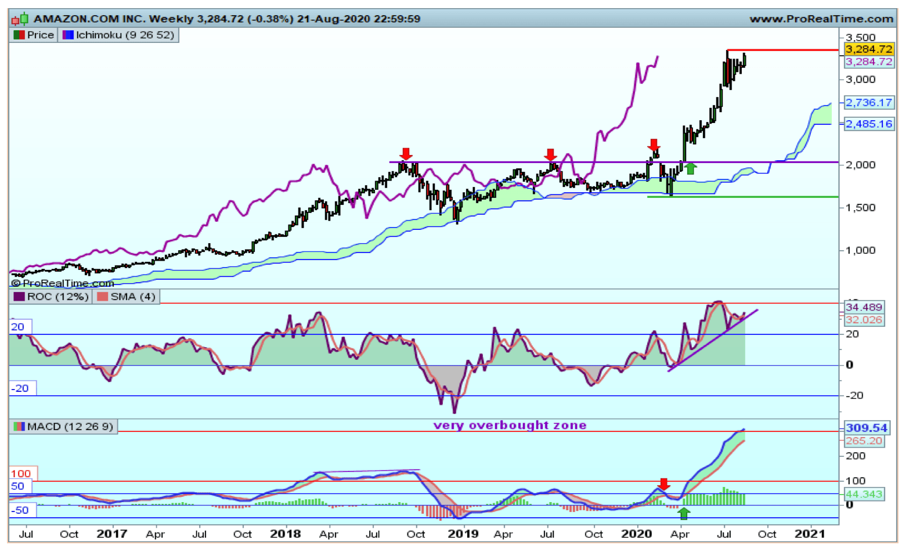Click the 2020 year label on time axis

coord(637,533)
